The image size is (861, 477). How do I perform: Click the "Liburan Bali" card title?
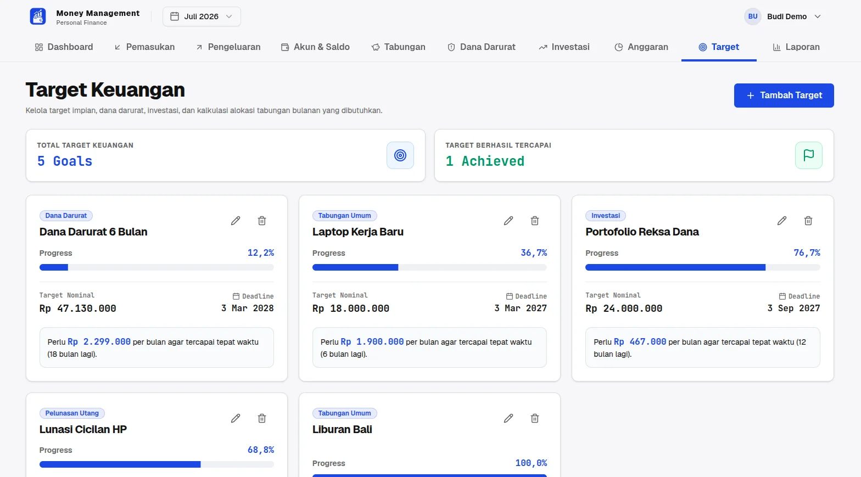point(342,429)
